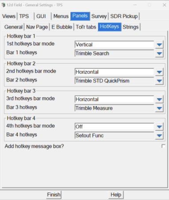Expand the Bar 4 hotkeys dropdown arrow
The image size is (169, 200).
tap(159, 136)
